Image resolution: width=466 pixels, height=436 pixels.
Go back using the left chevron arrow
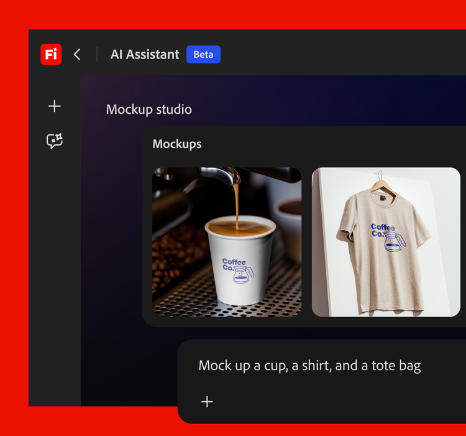(77, 54)
